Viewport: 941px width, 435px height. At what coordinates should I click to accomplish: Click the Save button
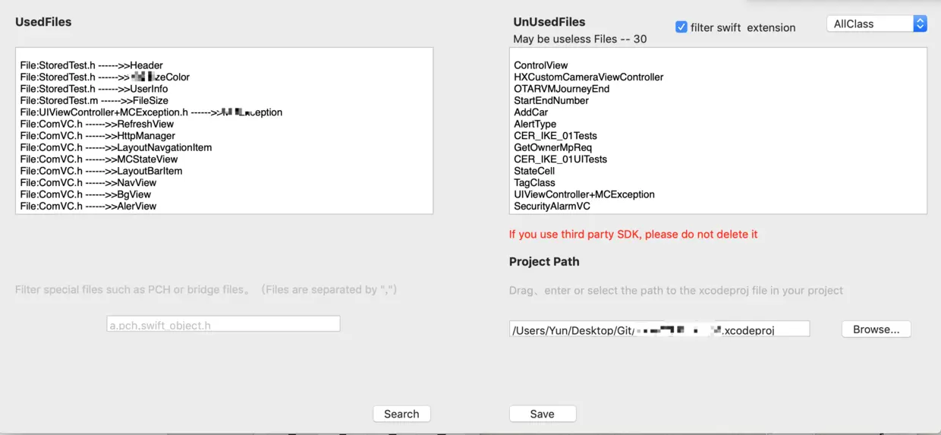tap(542, 414)
